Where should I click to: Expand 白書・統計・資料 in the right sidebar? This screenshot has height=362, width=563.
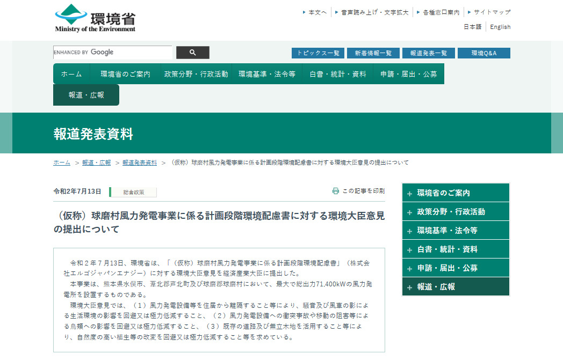click(456, 249)
